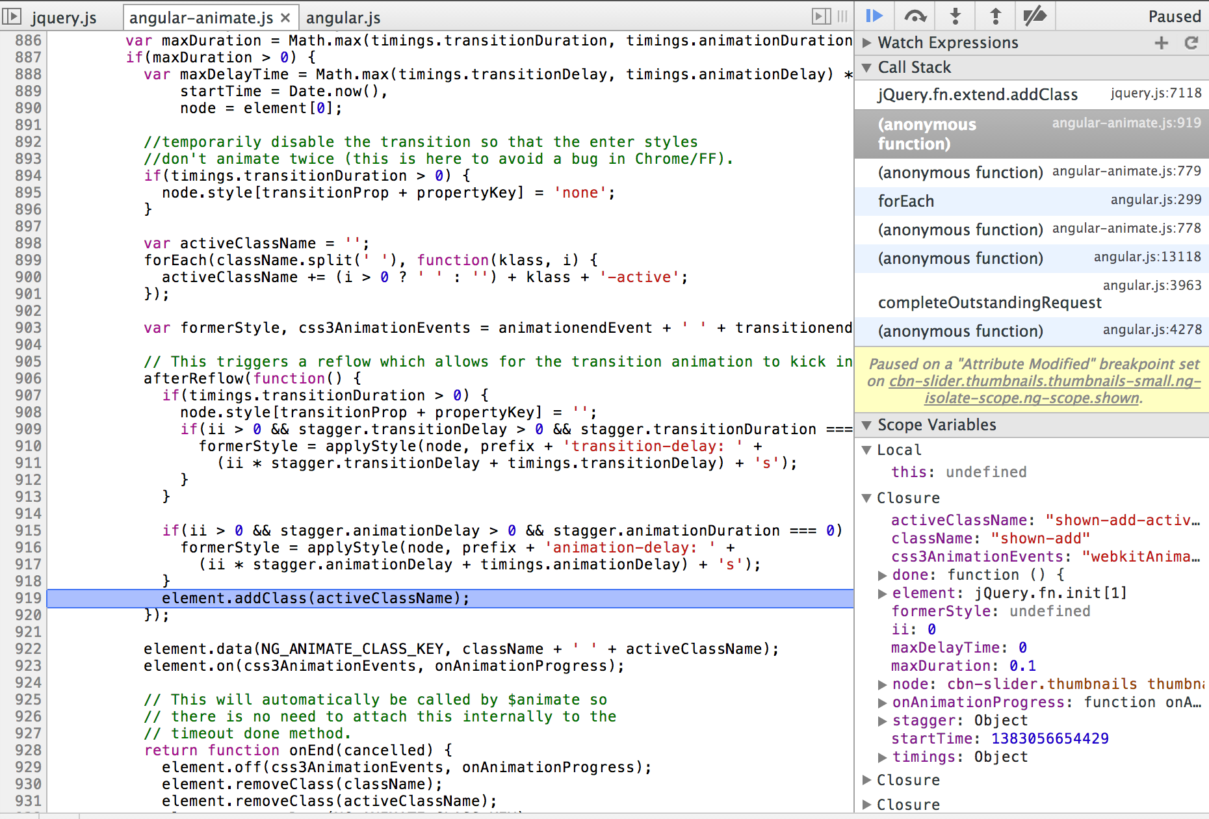
Task: Switch to the angular.js tab
Action: point(343,18)
